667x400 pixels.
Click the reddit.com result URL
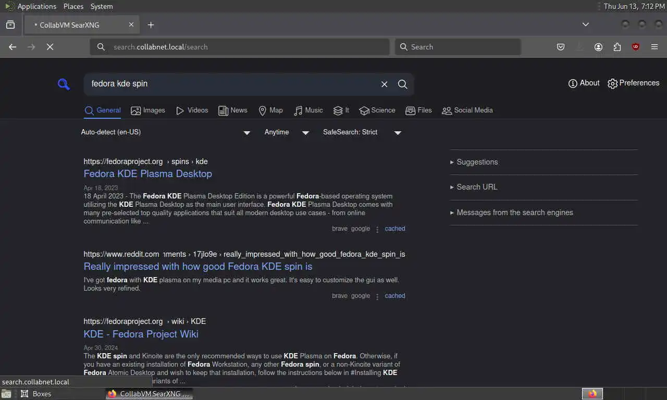click(x=244, y=254)
